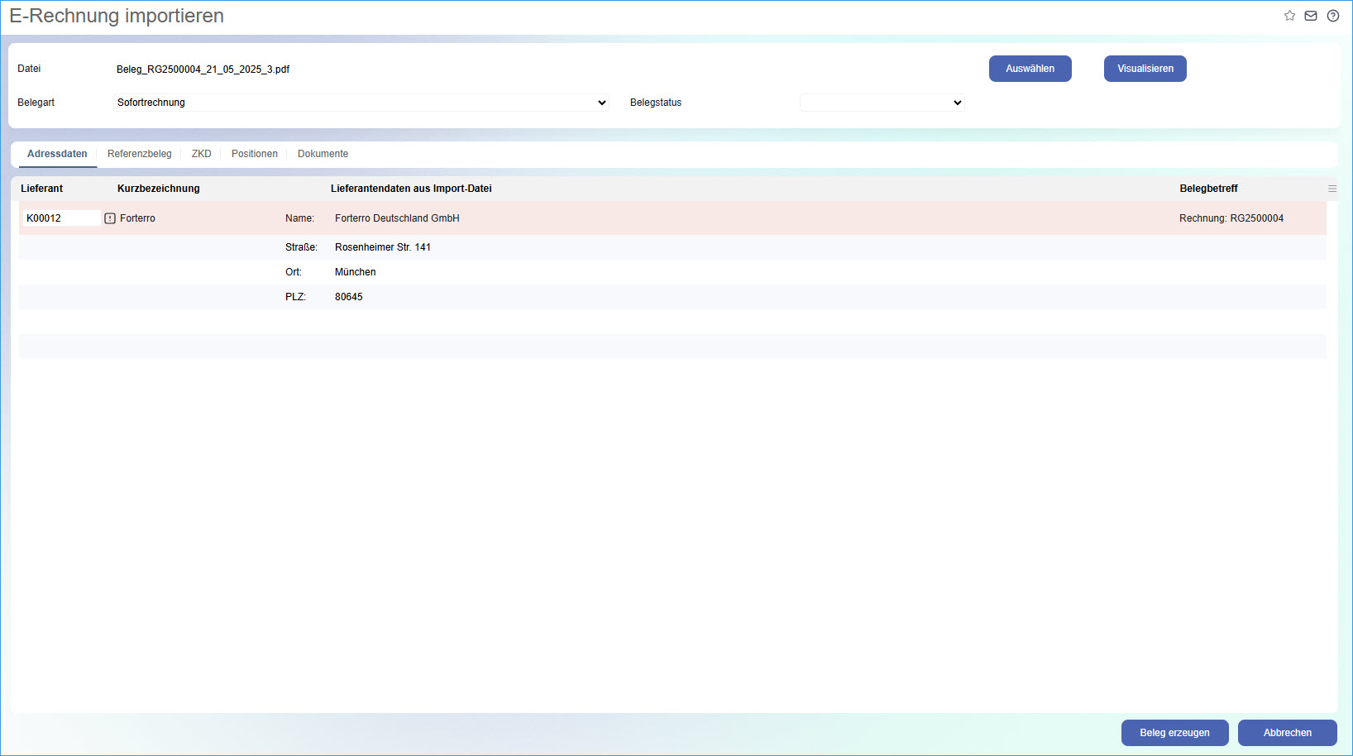Click the Straße: label
Screen dimensions: 1353x756
pyautogui.click(x=302, y=247)
